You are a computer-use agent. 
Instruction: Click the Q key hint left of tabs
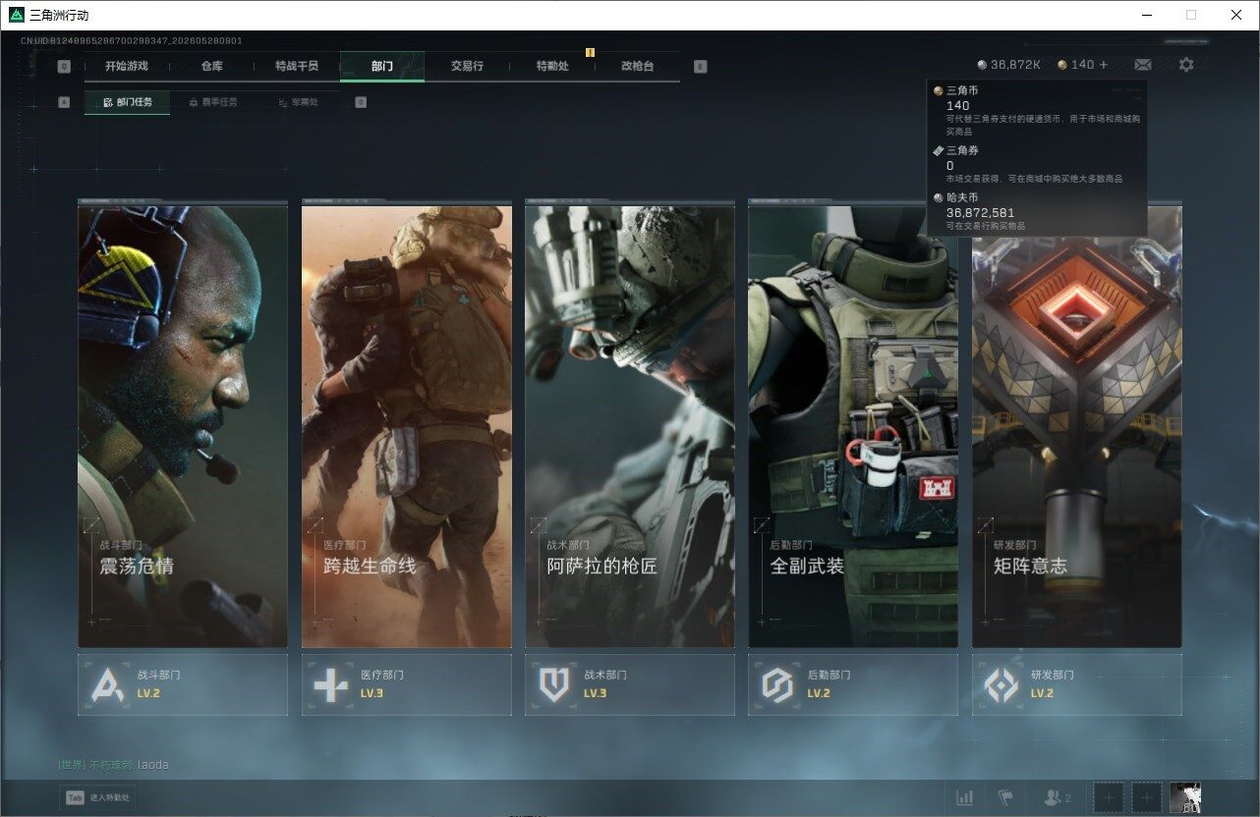pyautogui.click(x=64, y=67)
